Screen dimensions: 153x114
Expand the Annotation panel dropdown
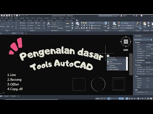(x=55, y=31)
